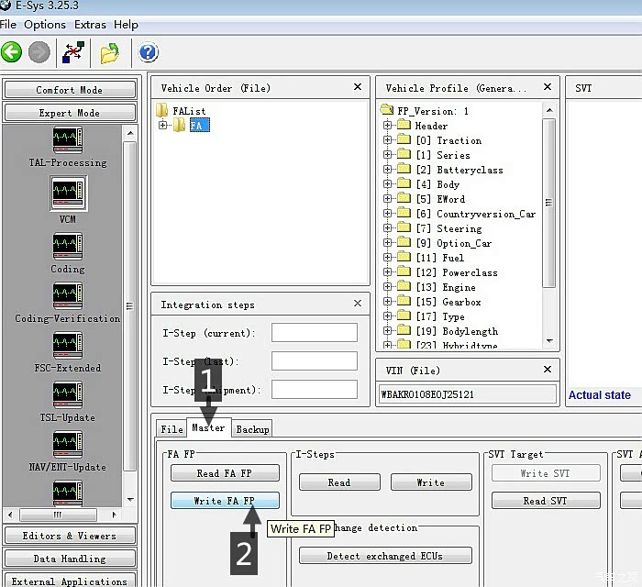Click the Detect exchanged ECUs button
The image size is (642, 587).
tap(385, 556)
